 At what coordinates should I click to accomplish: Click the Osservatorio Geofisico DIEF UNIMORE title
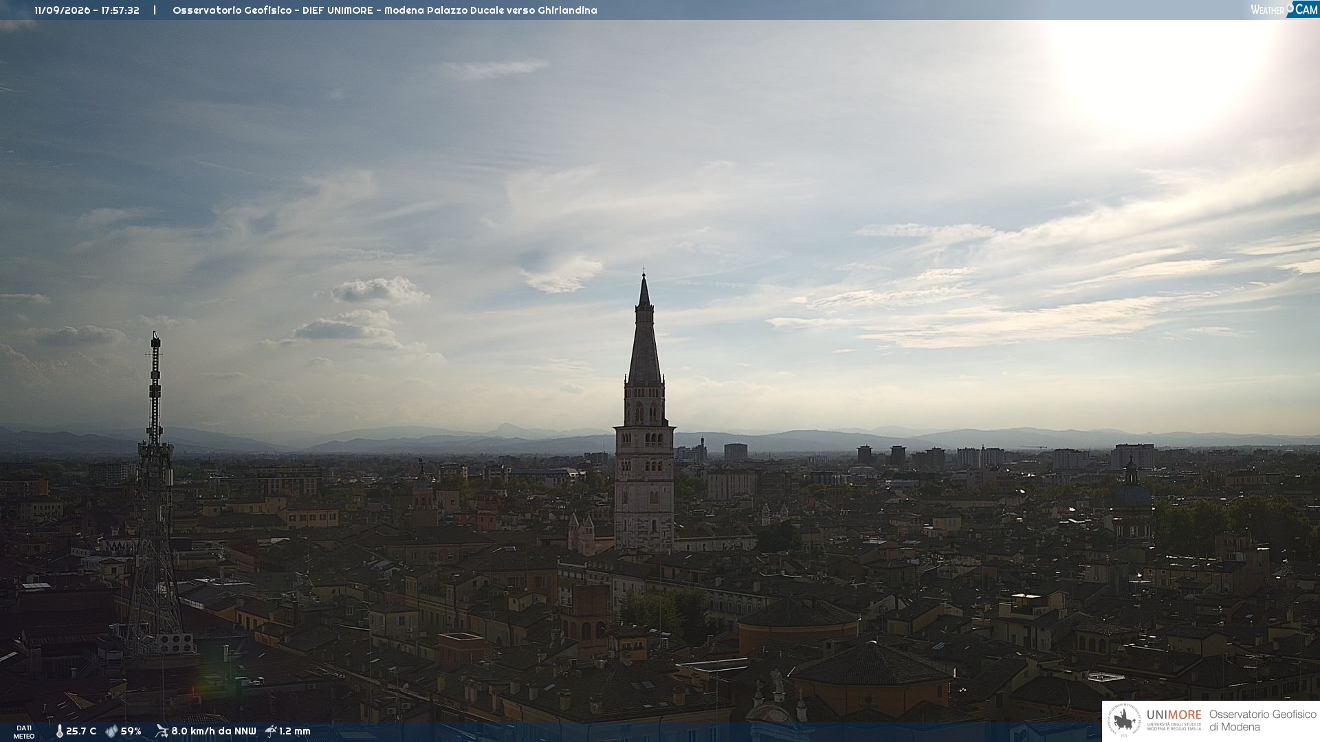pos(274,10)
